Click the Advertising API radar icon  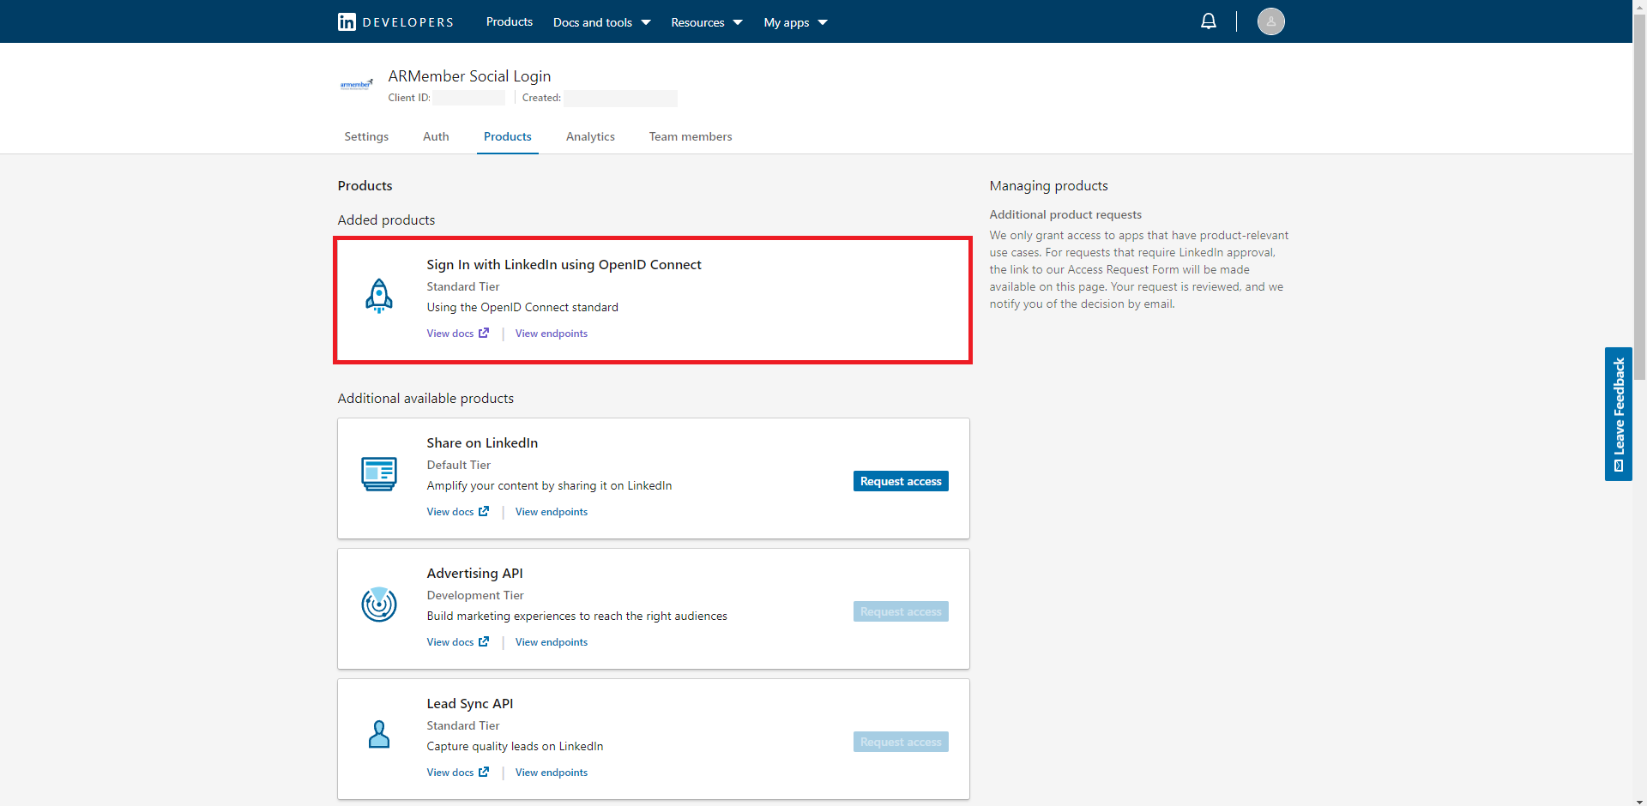(x=379, y=604)
